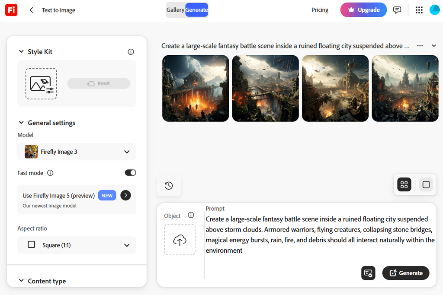Click the arrow for Firefly Image 5 preview
The width and height of the screenshot is (443, 295).
[126, 195]
